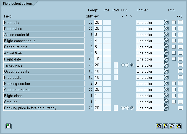Choose middle Unit radio for Booking price row

127,108
